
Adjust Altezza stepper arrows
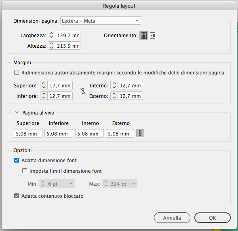click(51, 46)
